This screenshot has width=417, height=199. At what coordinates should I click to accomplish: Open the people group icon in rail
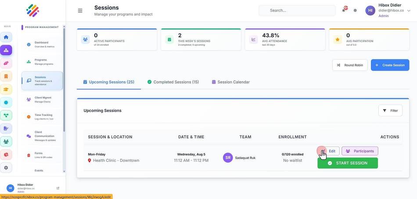click(x=6, y=141)
